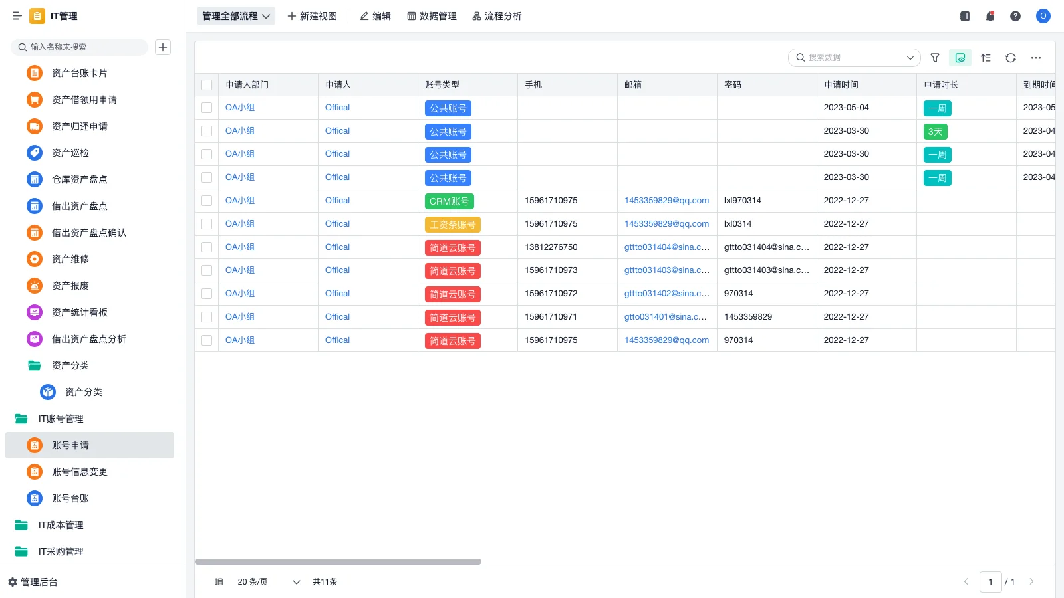Click the refresh data icon
Viewport: 1064px width, 598px height.
pos(1011,58)
